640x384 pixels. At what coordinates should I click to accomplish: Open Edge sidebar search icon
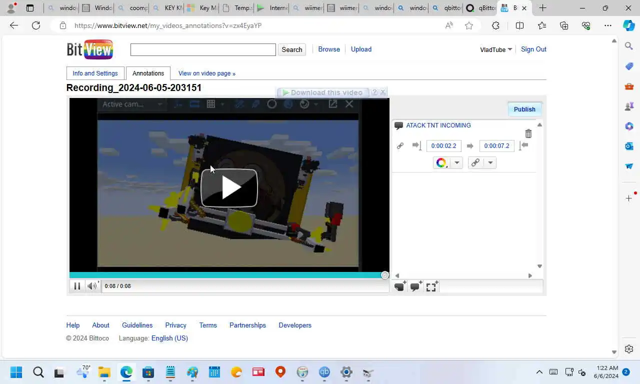tap(629, 46)
